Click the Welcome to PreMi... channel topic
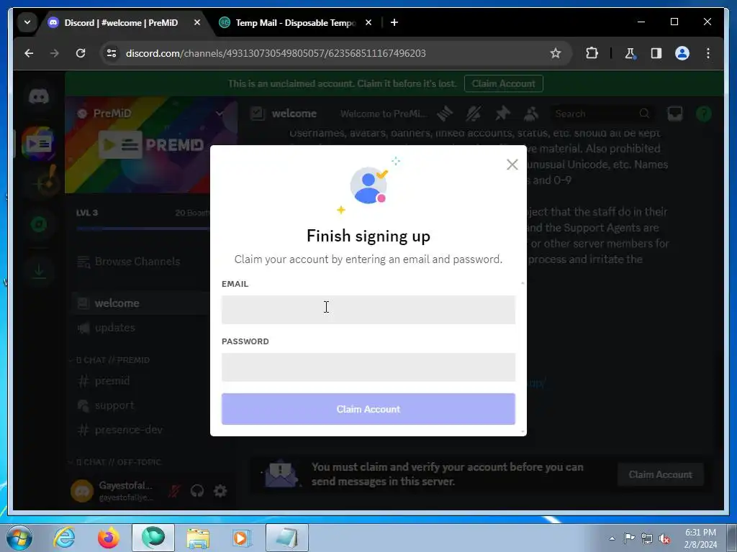This screenshot has height=552, width=737. point(384,114)
